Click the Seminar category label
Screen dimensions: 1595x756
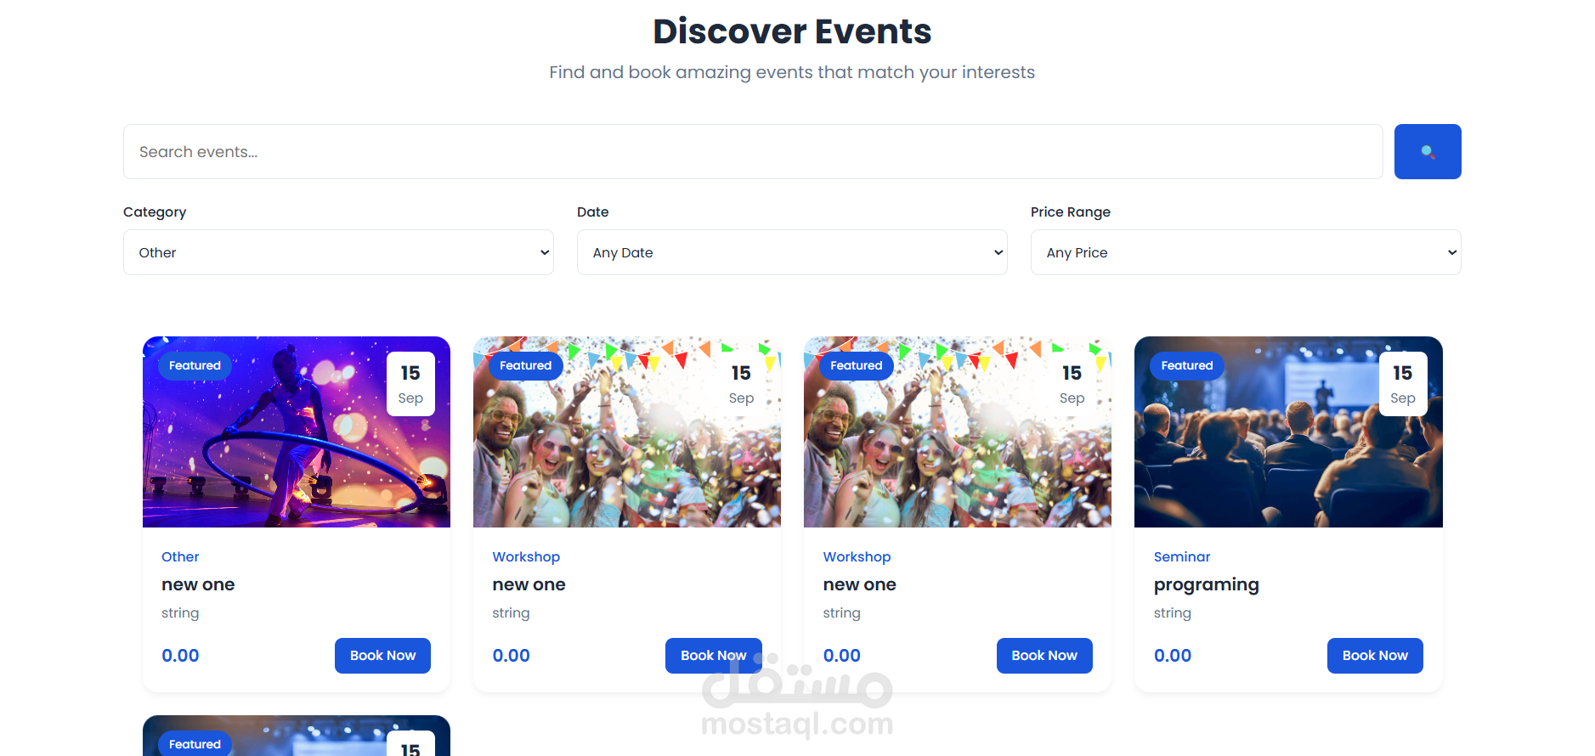[x=1182, y=556]
